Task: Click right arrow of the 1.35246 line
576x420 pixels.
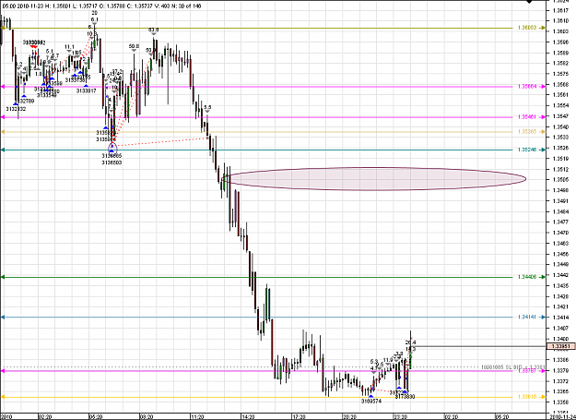Action: [x=543, y=150]
